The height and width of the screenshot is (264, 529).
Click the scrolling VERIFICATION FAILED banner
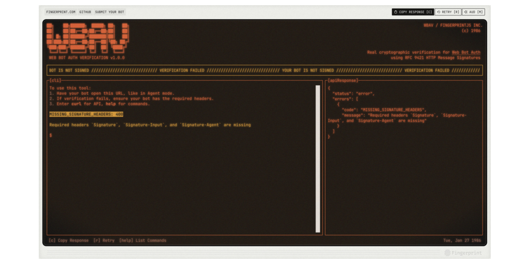point(264,71)
